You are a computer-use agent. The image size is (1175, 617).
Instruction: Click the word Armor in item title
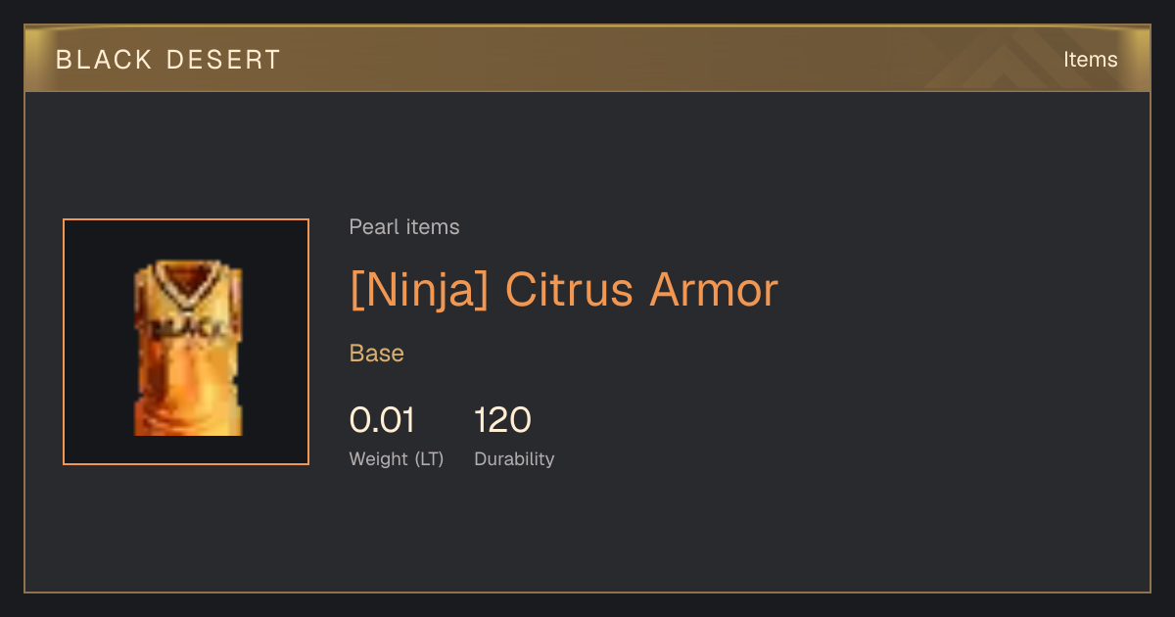[x=715, y=290]
